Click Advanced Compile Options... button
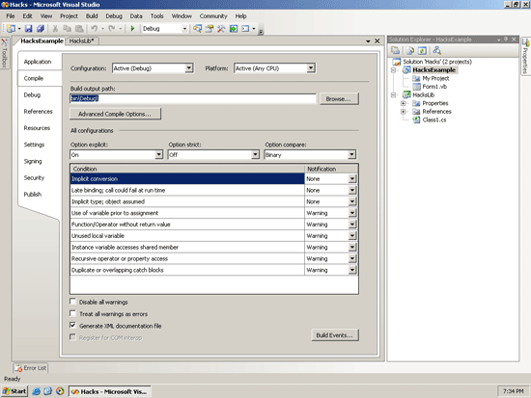The width and height of the screenshot is (531, 398). click(115, 114)
